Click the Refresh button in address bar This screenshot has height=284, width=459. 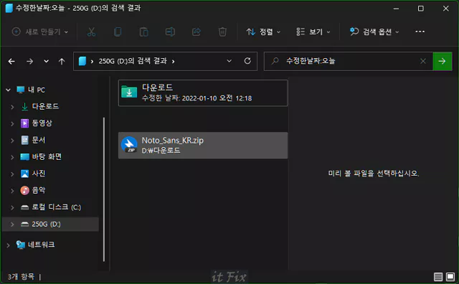[247, 61]
